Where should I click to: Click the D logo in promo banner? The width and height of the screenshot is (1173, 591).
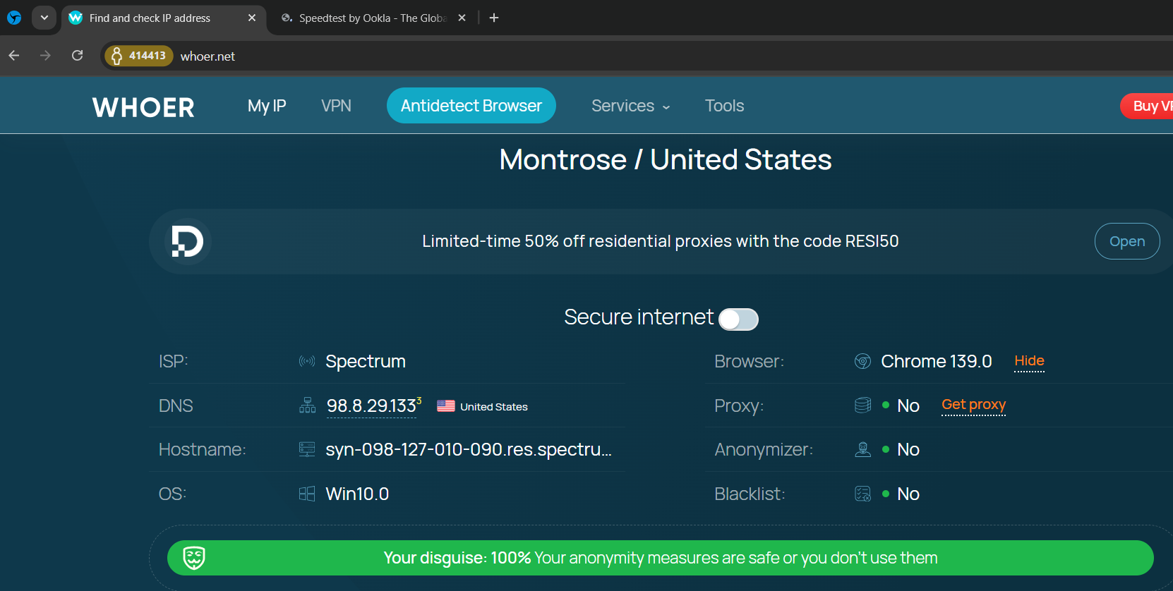coord(188,241)
